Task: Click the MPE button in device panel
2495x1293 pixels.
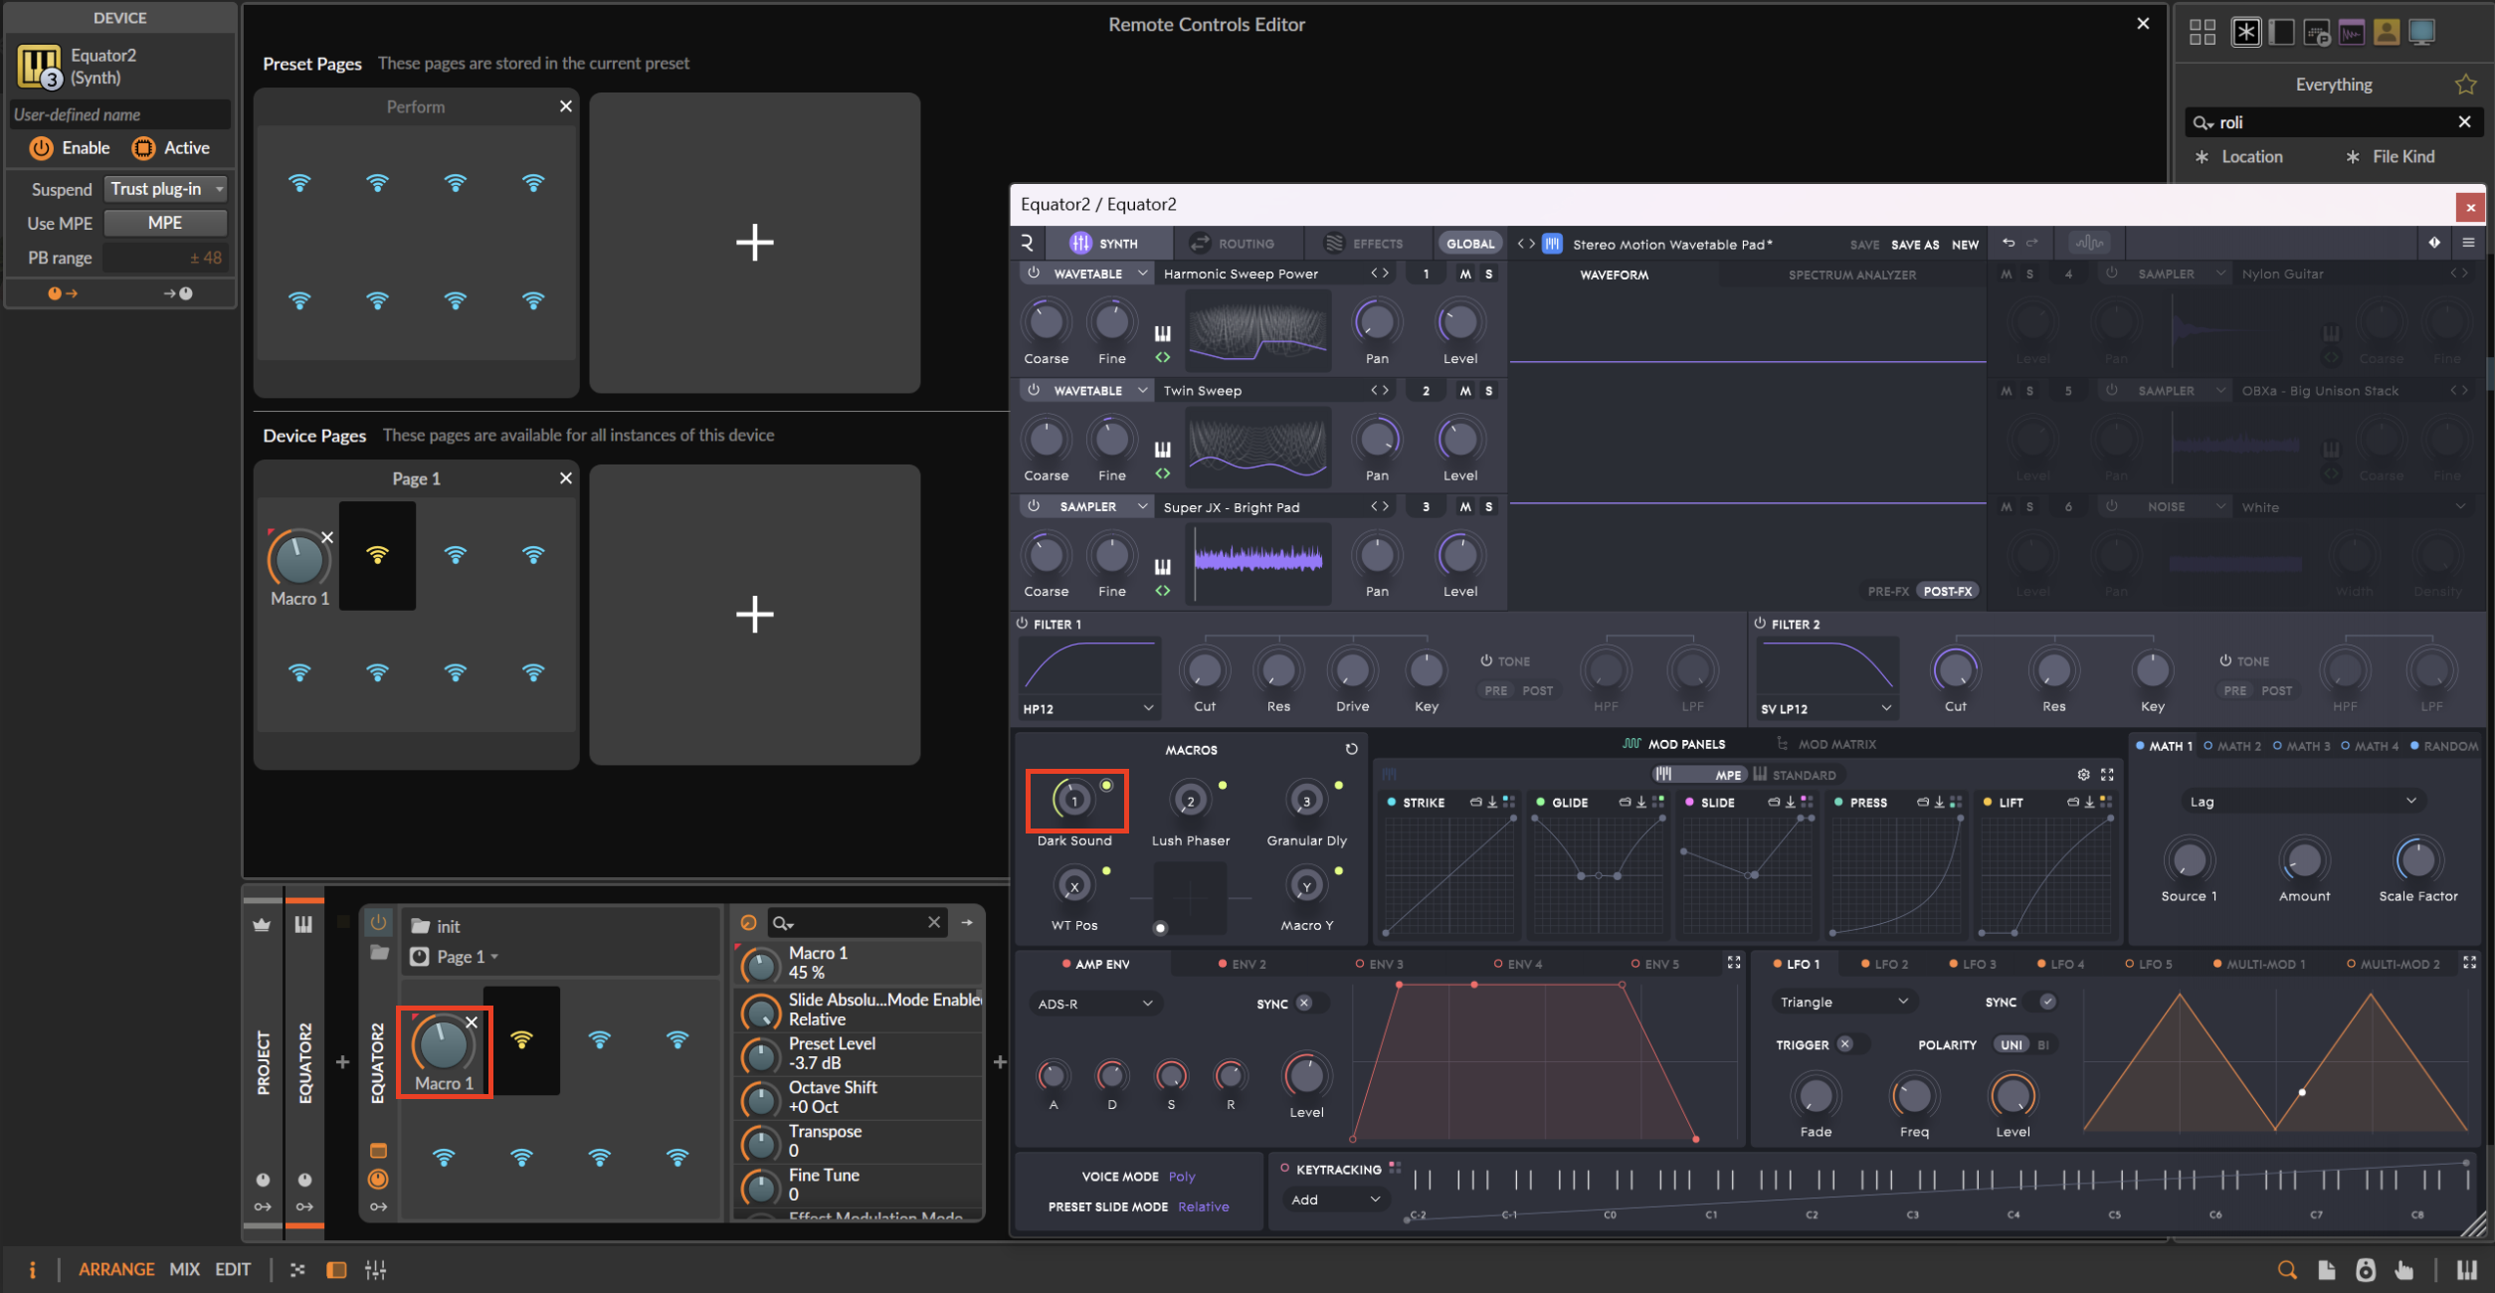Action: pos(165,223)
